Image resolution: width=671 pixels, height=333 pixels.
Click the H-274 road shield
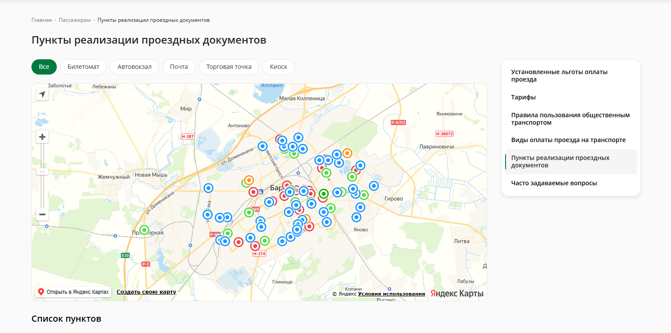[259, 254]
